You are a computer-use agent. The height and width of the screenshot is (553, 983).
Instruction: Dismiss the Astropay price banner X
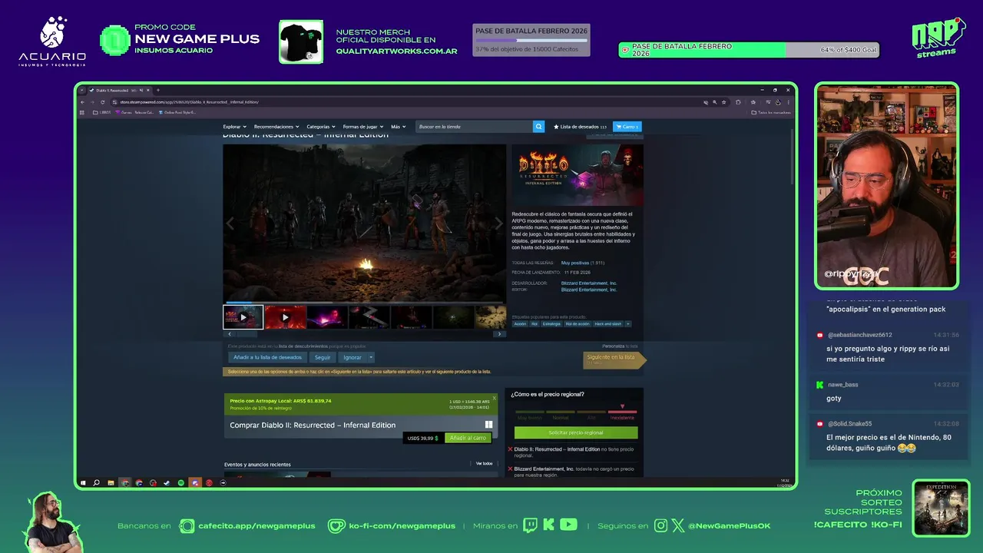coord(494,398)
